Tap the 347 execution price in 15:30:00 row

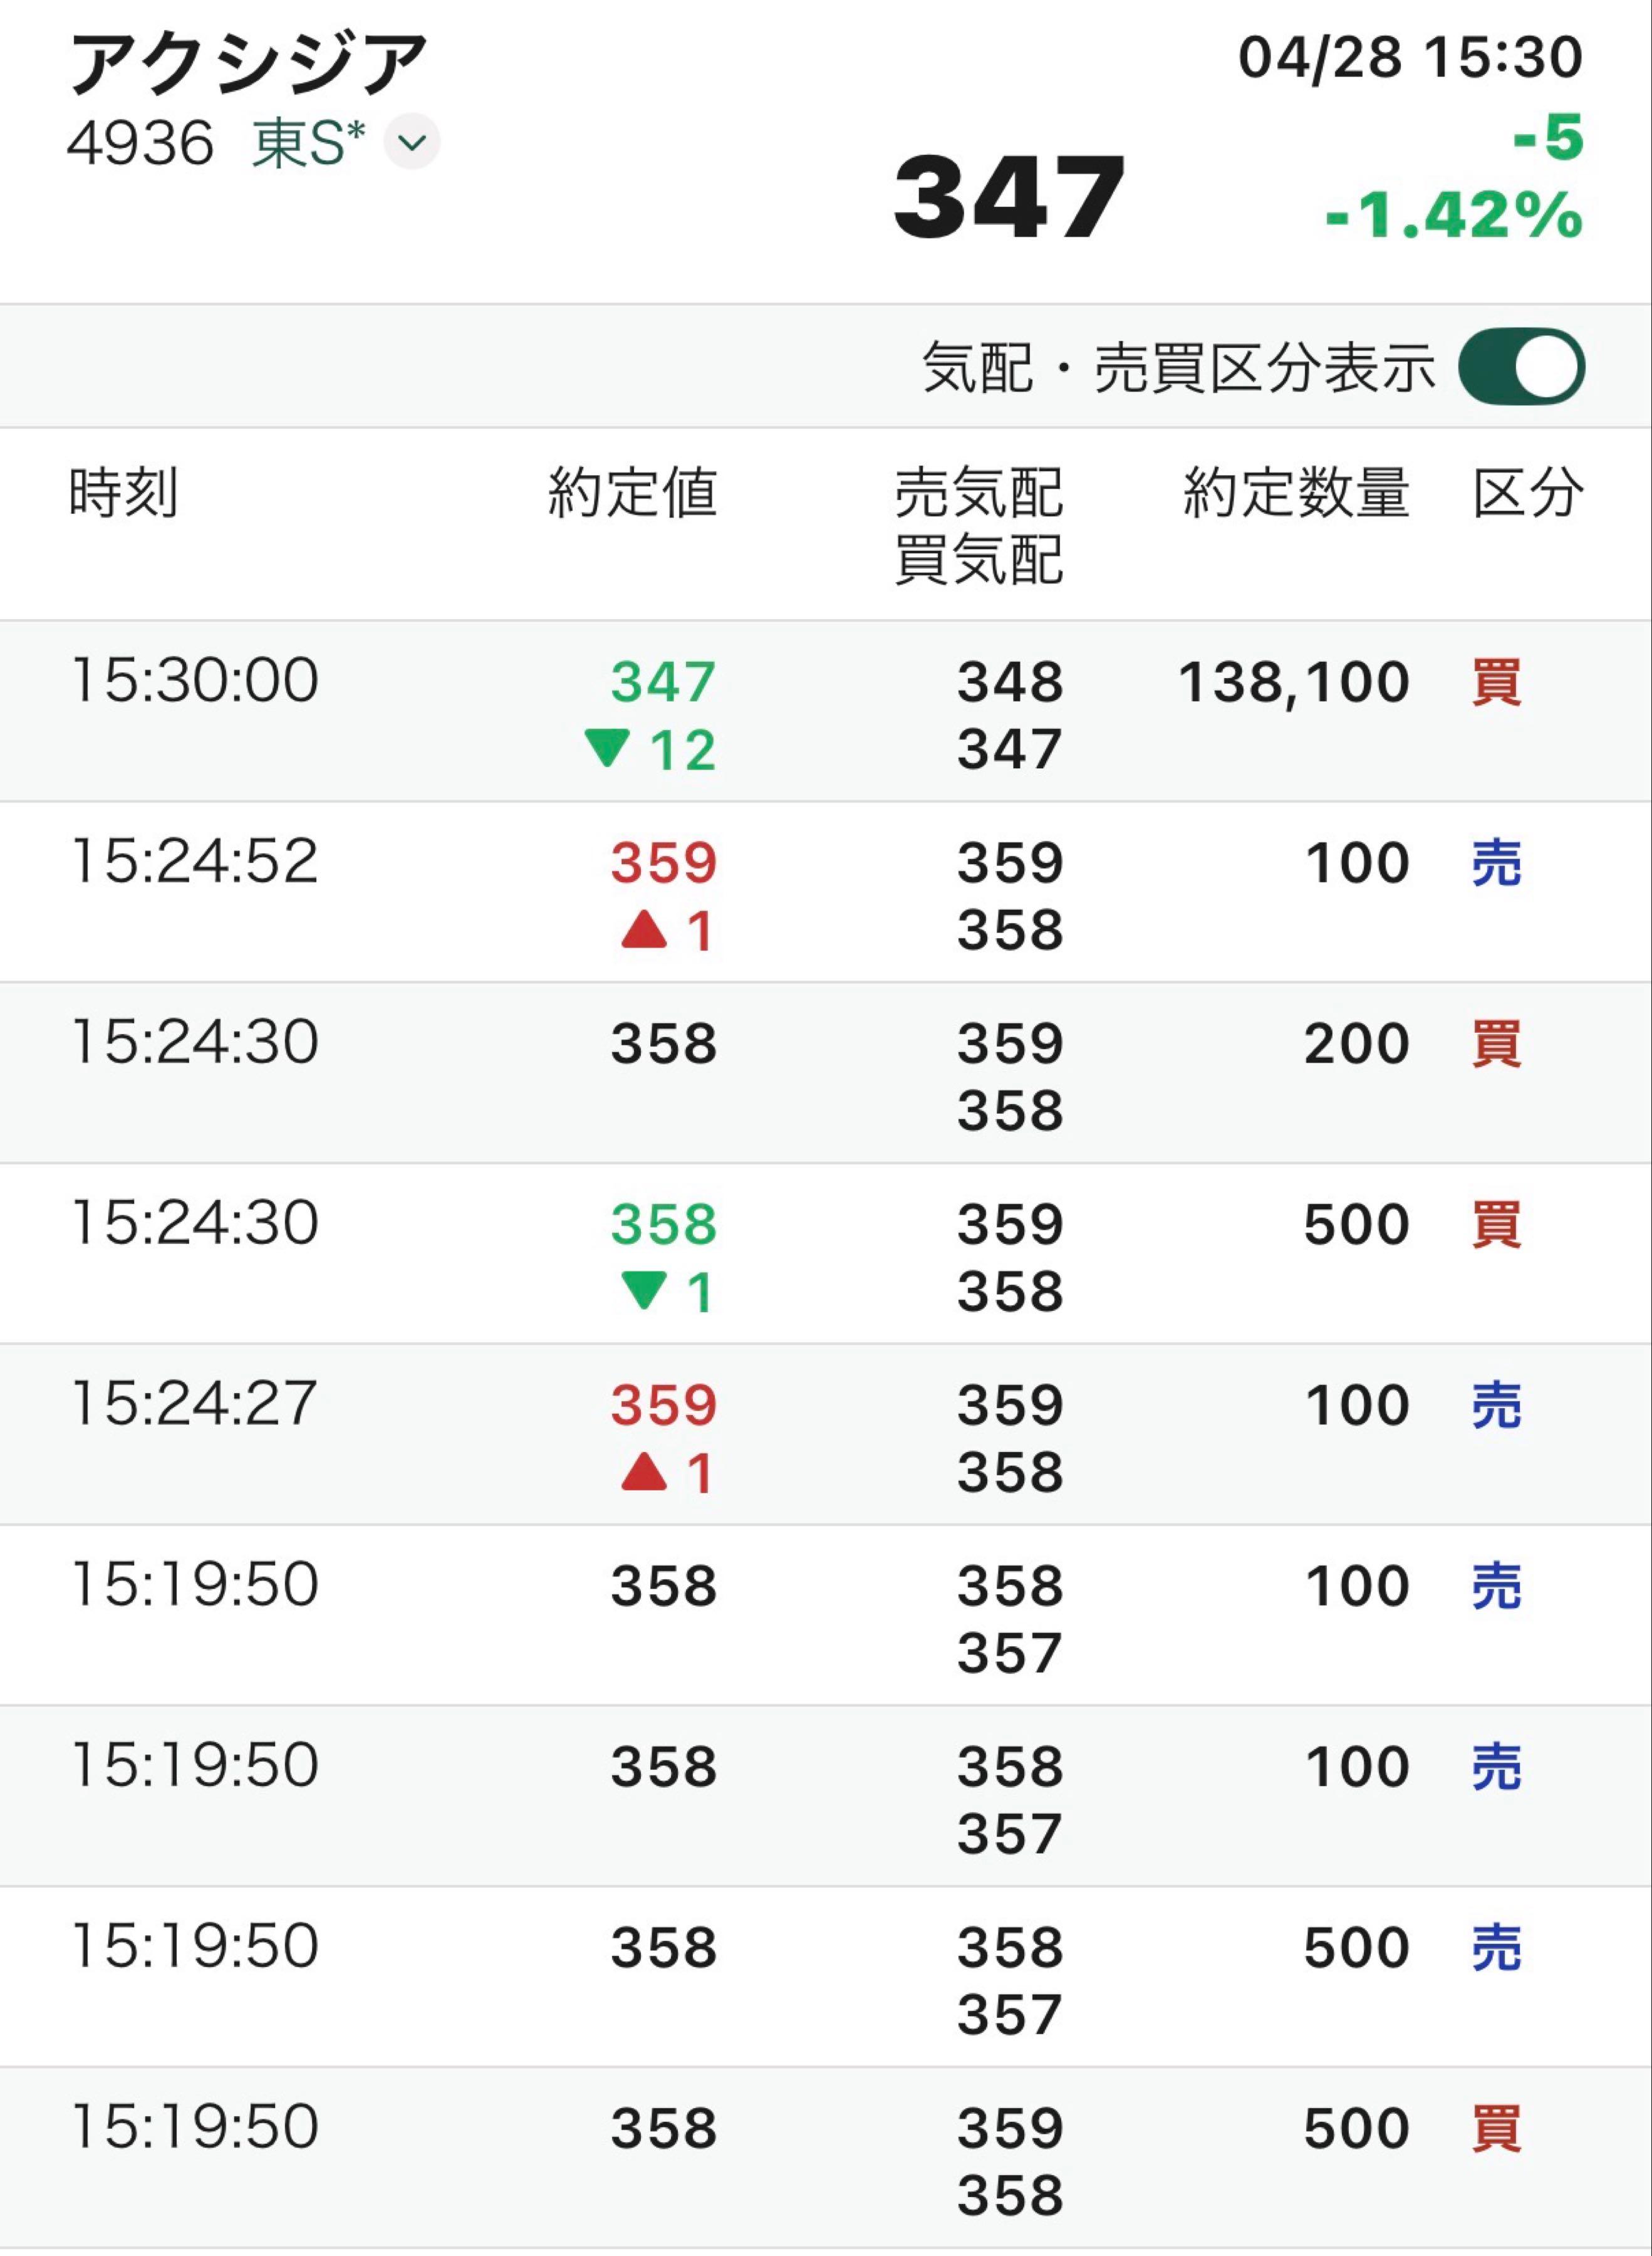click(664, 682)
